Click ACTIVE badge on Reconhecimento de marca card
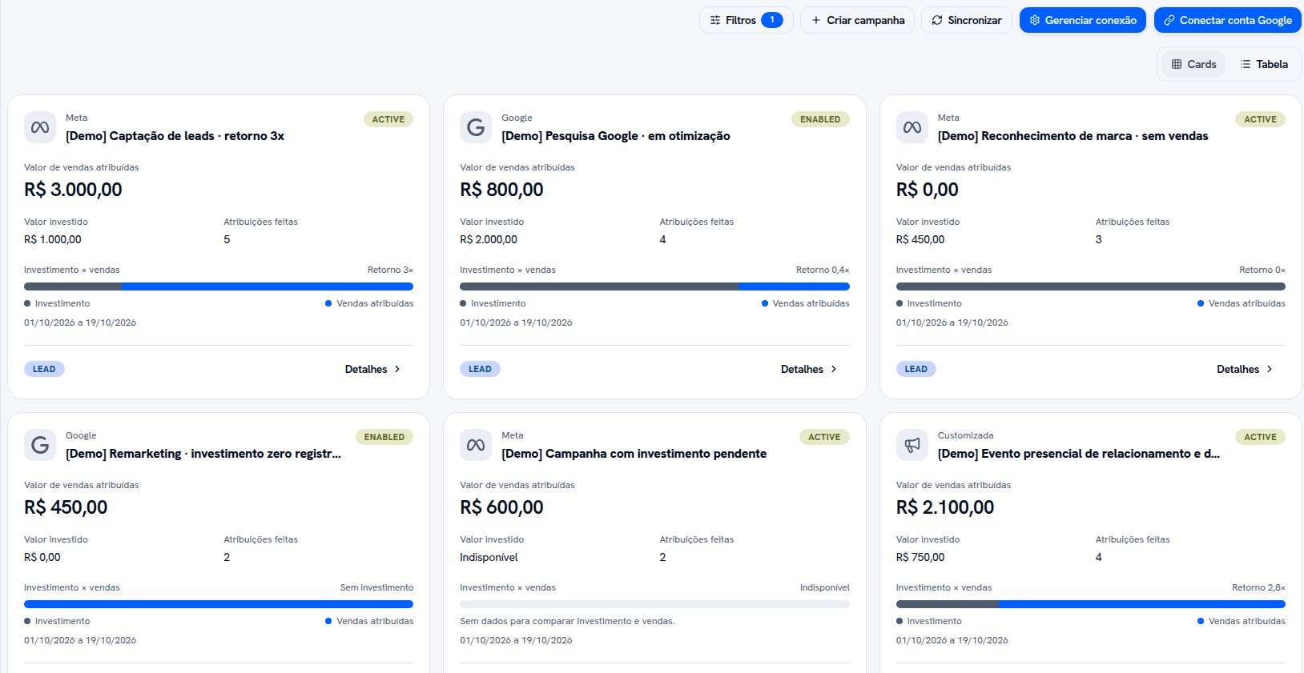1304x673 pixels. (x=1260, y=119)
